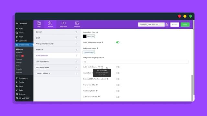Click the Select Color button
This screenshot has height=116, width=207.
click(91, 36)
